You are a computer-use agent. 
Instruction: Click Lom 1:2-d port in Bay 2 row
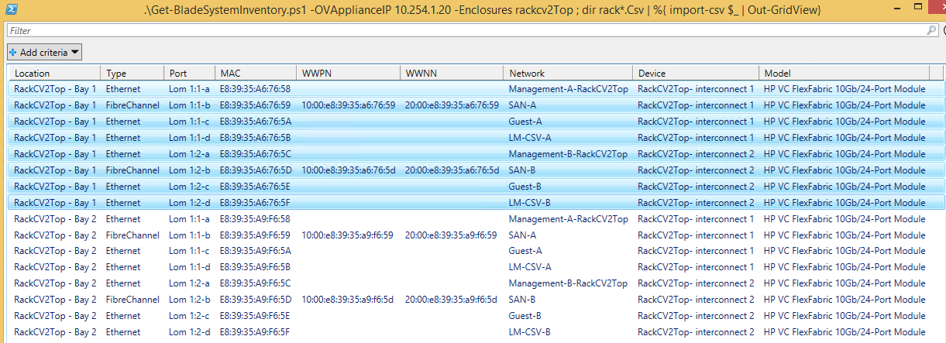click(x=189, y=332)
